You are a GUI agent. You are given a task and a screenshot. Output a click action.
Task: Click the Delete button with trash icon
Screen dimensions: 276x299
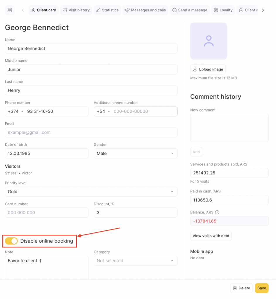tap(241, 288)
